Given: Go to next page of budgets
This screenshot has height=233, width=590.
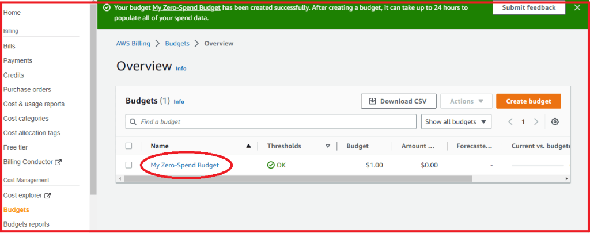Looking at the screenshot, I should [x=536, y=122].
